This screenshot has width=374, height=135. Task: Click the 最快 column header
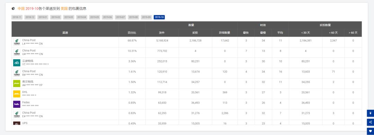click(x=246, y=33)
